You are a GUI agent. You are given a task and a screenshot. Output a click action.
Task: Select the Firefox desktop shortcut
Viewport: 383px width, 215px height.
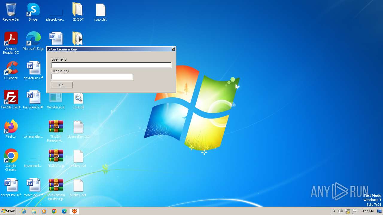pos(11,129)
